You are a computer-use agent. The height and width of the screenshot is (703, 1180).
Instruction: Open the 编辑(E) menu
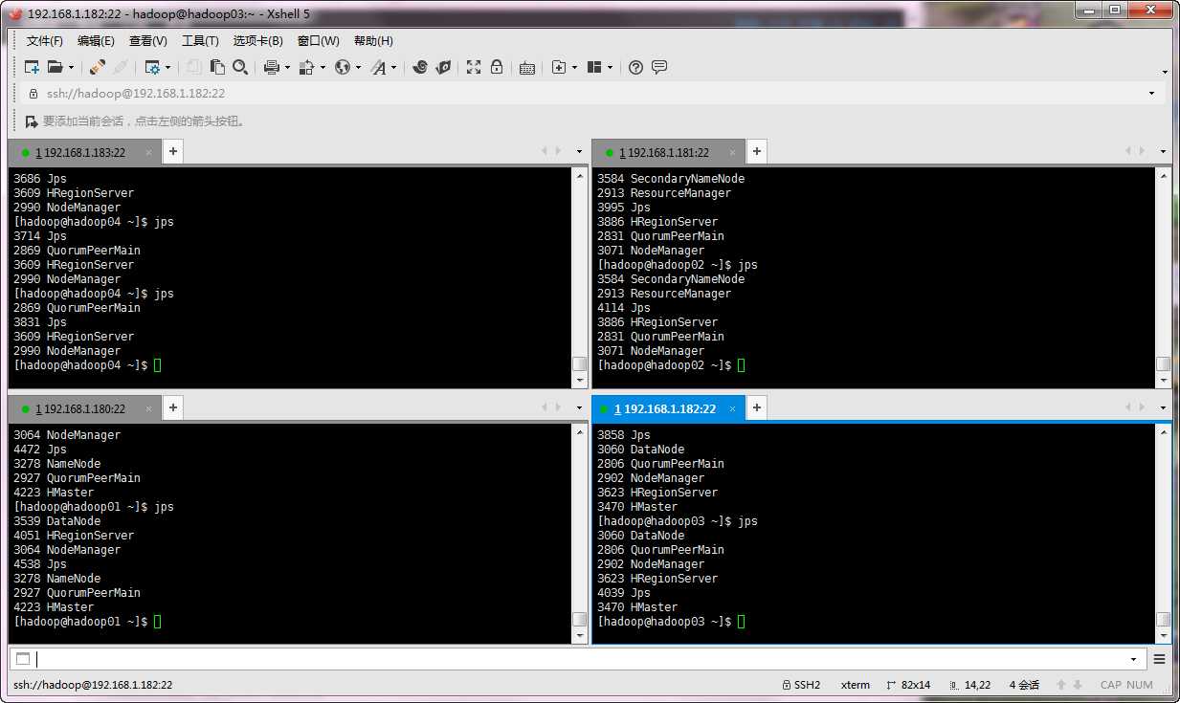click(96, 41)
